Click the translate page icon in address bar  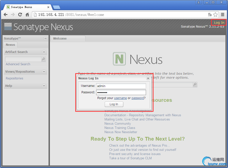point(210,14)
